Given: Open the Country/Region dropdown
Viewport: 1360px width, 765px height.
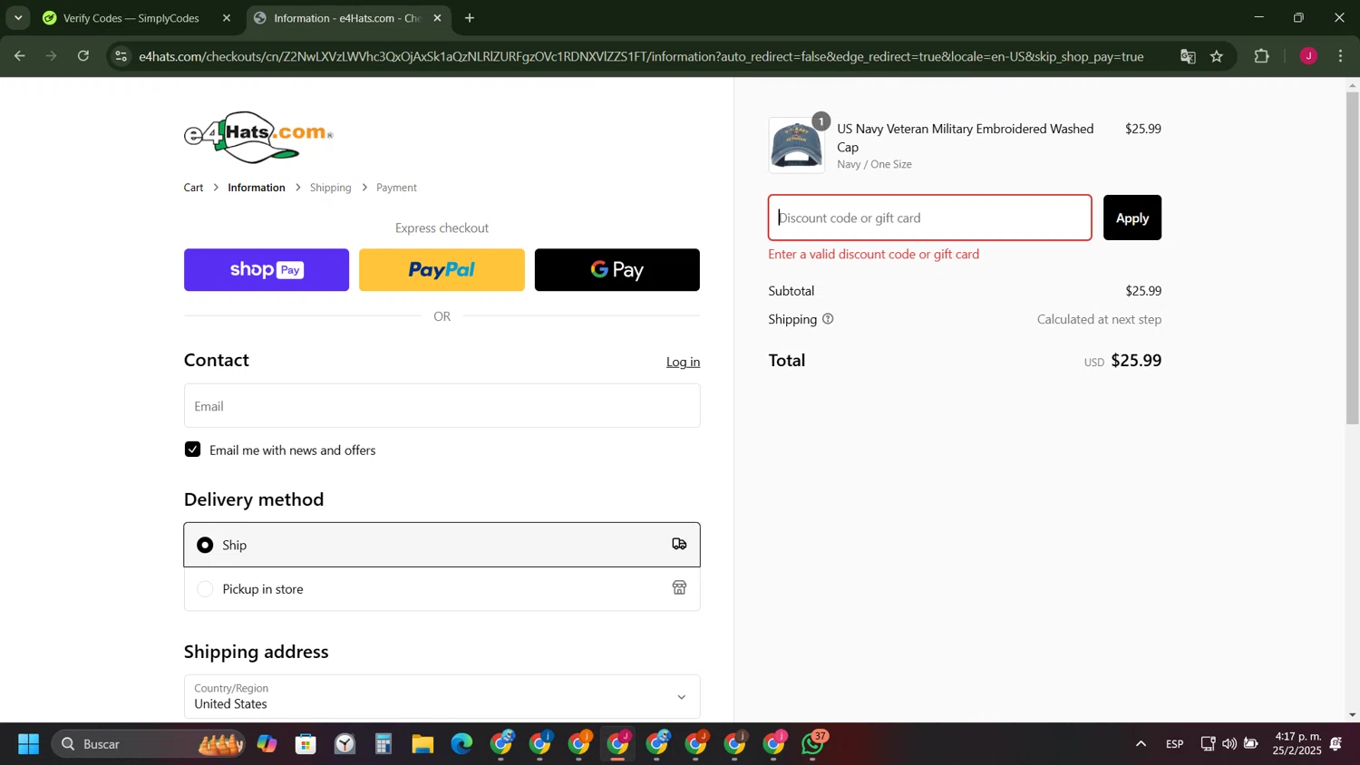Looking at the screenshot, I should [442, 696].
